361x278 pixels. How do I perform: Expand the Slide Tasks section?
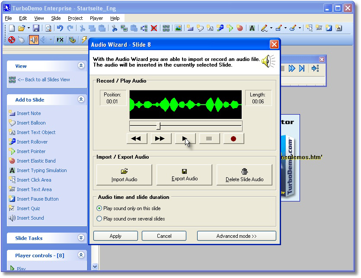click(x=80, y=238)
